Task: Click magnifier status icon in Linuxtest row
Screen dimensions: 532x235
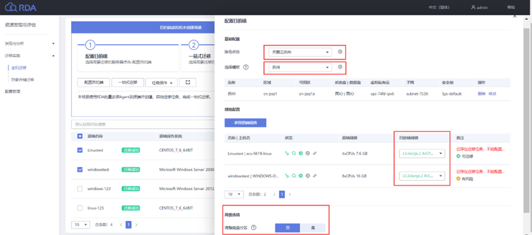Action: [x=294, y=154]
